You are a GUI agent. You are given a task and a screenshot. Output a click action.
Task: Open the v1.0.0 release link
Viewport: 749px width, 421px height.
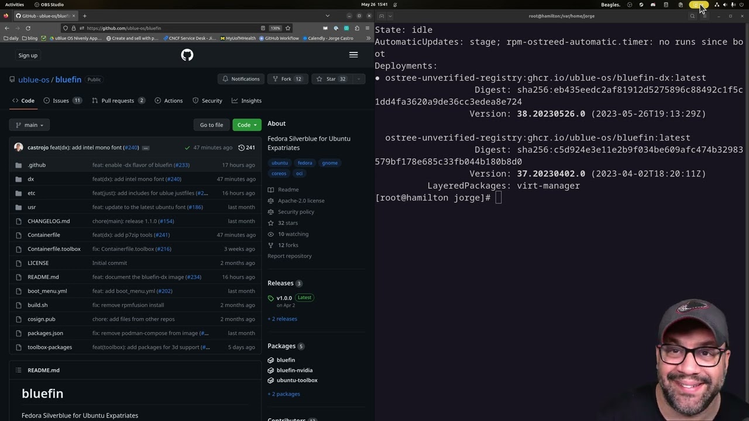coord(284,298)
